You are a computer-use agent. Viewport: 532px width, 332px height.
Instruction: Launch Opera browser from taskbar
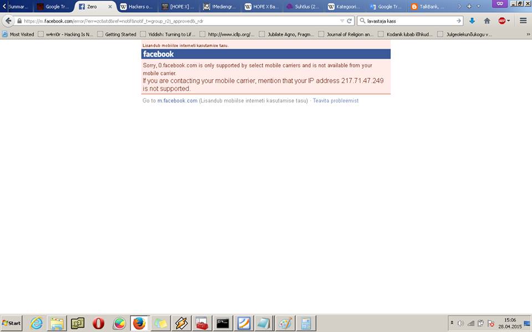click(x=99, y=323)
